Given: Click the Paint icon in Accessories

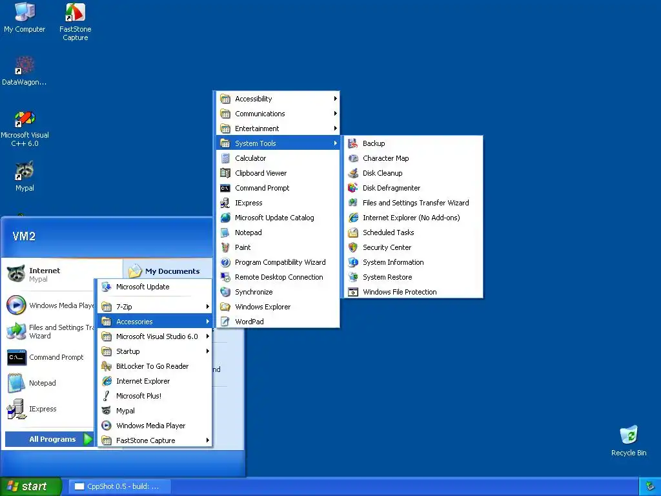Looking at the screenshot, I should tap(225, 247).
